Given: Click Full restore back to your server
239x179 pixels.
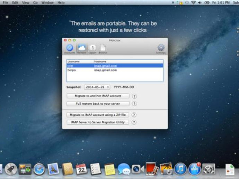Looking at the screenshot, I should 98,104.
